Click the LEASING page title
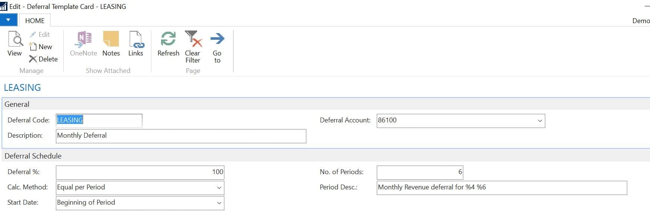 pos(22,87)
